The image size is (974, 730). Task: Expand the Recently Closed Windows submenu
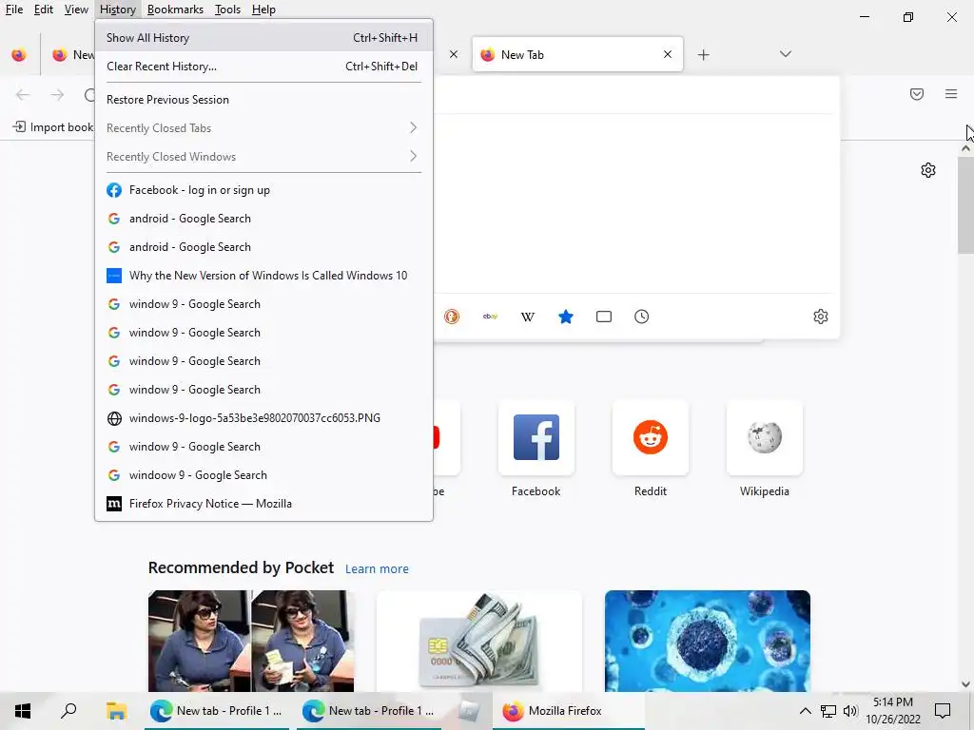pyautogui.click(x=263, y=157)
